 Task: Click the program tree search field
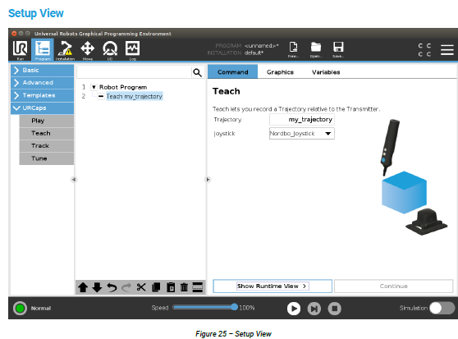134,72
